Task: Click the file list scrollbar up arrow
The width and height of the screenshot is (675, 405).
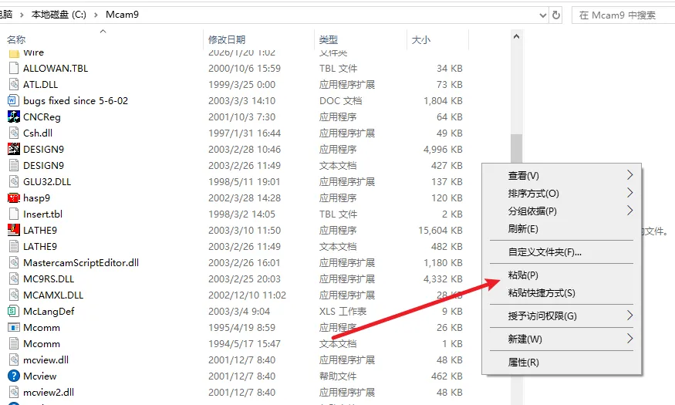Action: click(x=517, y=36)
